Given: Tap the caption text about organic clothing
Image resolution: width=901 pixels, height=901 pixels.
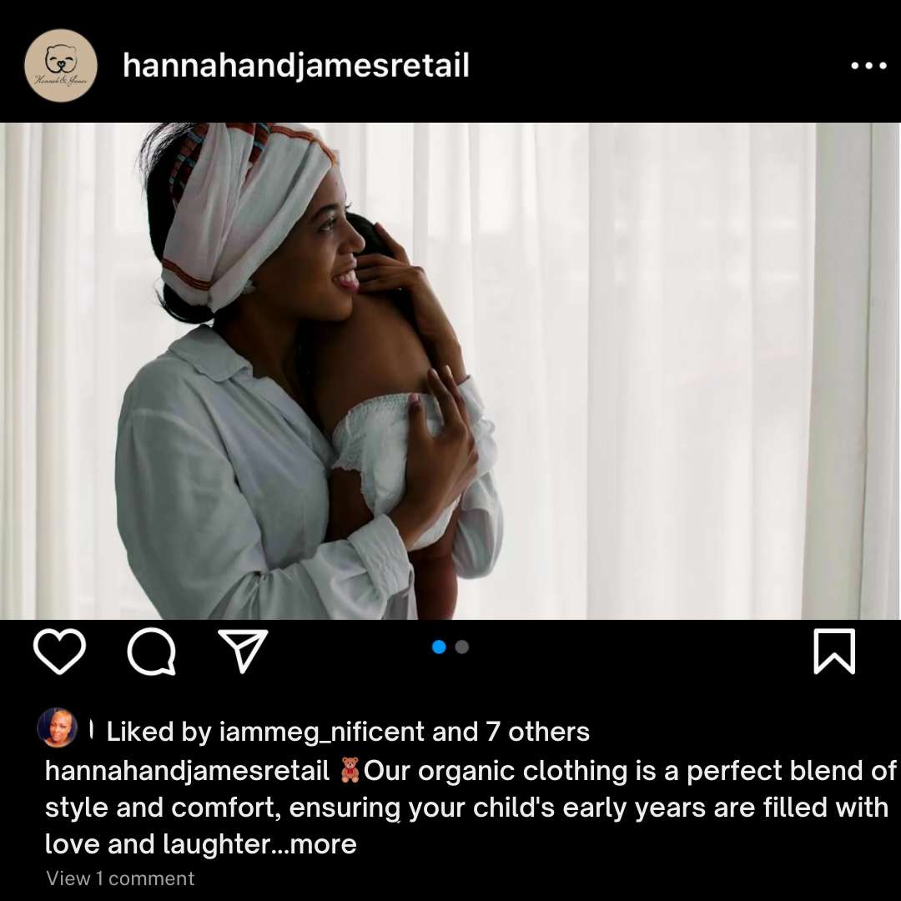Looking at the screenshot, I should coord(470,808).
